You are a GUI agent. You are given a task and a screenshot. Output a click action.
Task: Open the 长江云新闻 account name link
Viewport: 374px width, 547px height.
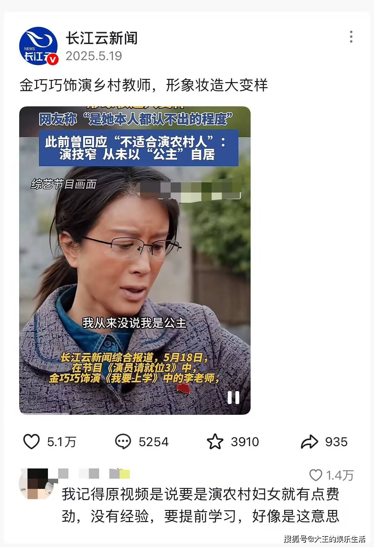point(102,38)
